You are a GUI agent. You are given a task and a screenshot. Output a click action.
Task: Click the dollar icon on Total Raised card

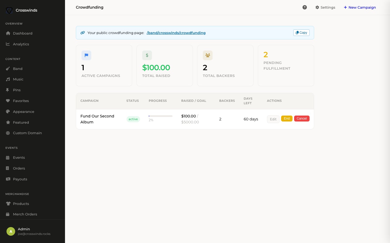147,55
